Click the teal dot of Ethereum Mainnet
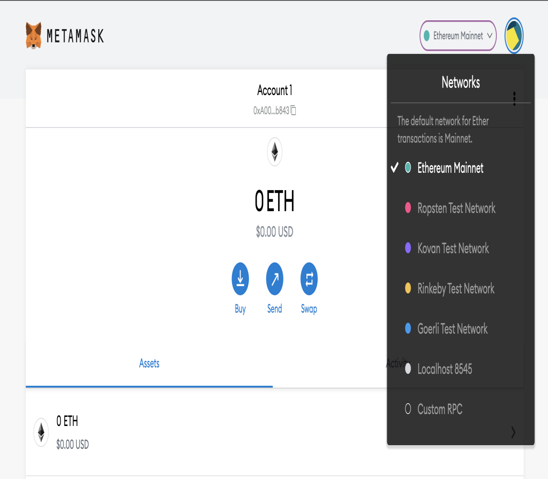Viewport: 548px width, 479px height. (x=408, y=168)
